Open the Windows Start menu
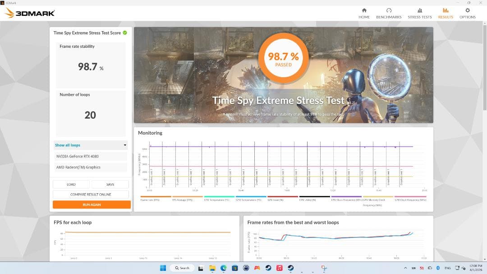487x274 pixels. (x=163, y=268)
